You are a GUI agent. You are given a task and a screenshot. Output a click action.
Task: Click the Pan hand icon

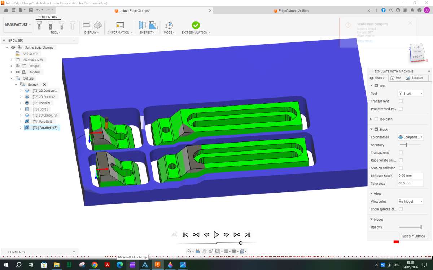coord(204,251)
